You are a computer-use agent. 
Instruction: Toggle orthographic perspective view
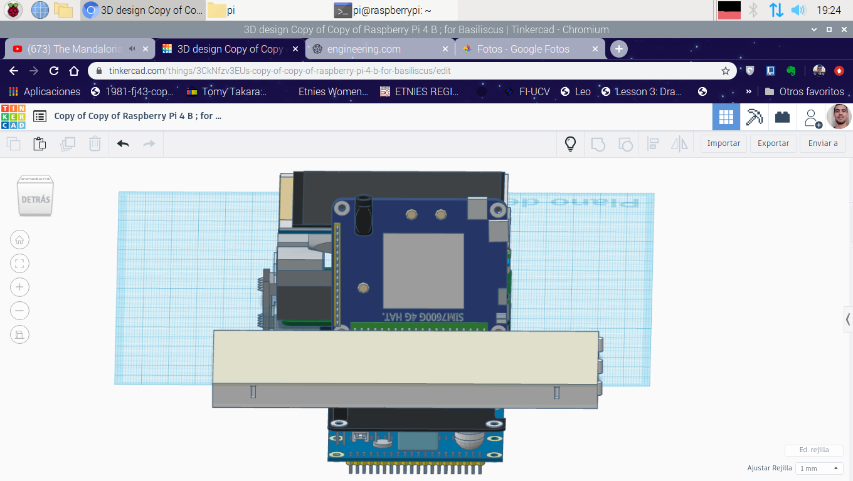click(x=19, y=334)
